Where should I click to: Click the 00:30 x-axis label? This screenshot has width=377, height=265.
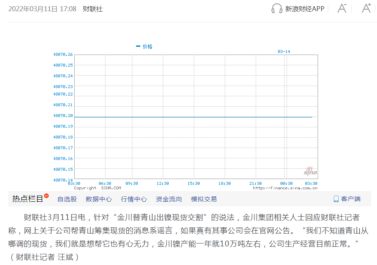pyautogui.click(x=286, y=184)
